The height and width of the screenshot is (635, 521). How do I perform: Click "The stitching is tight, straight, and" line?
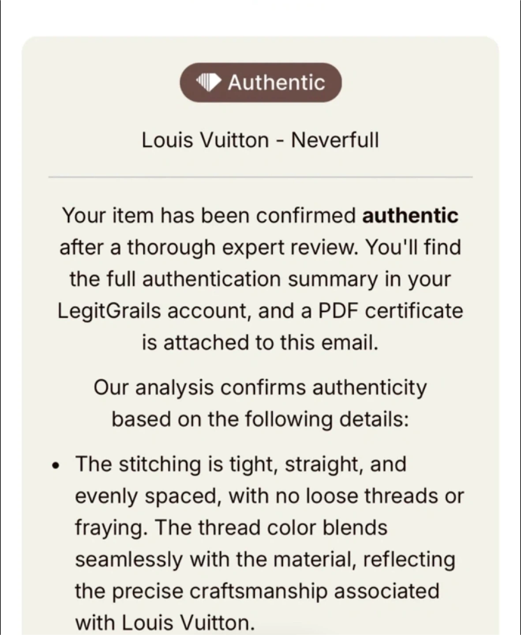(x=240, y=464)
